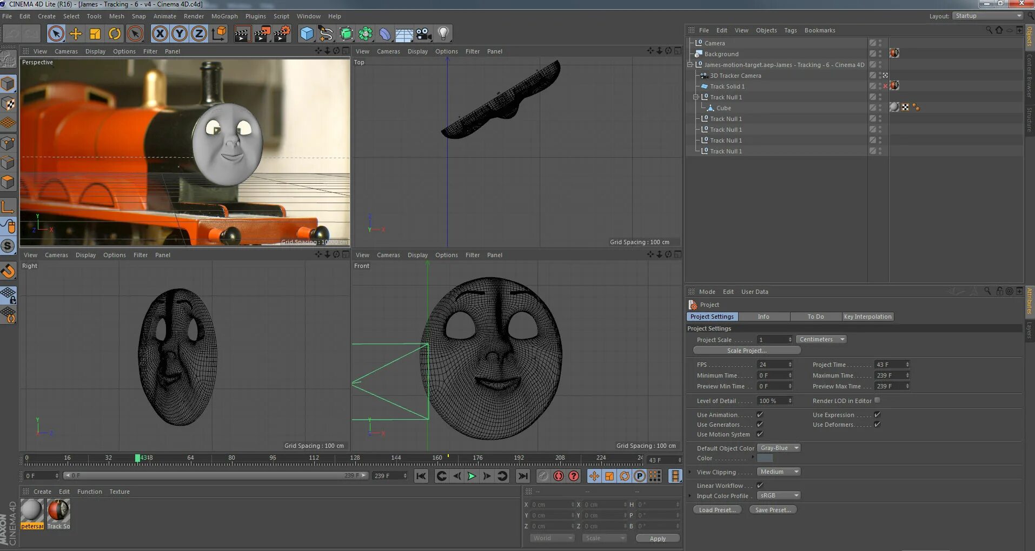
Task: Open Centimeters unit dropdown
Action: (821, 339)
